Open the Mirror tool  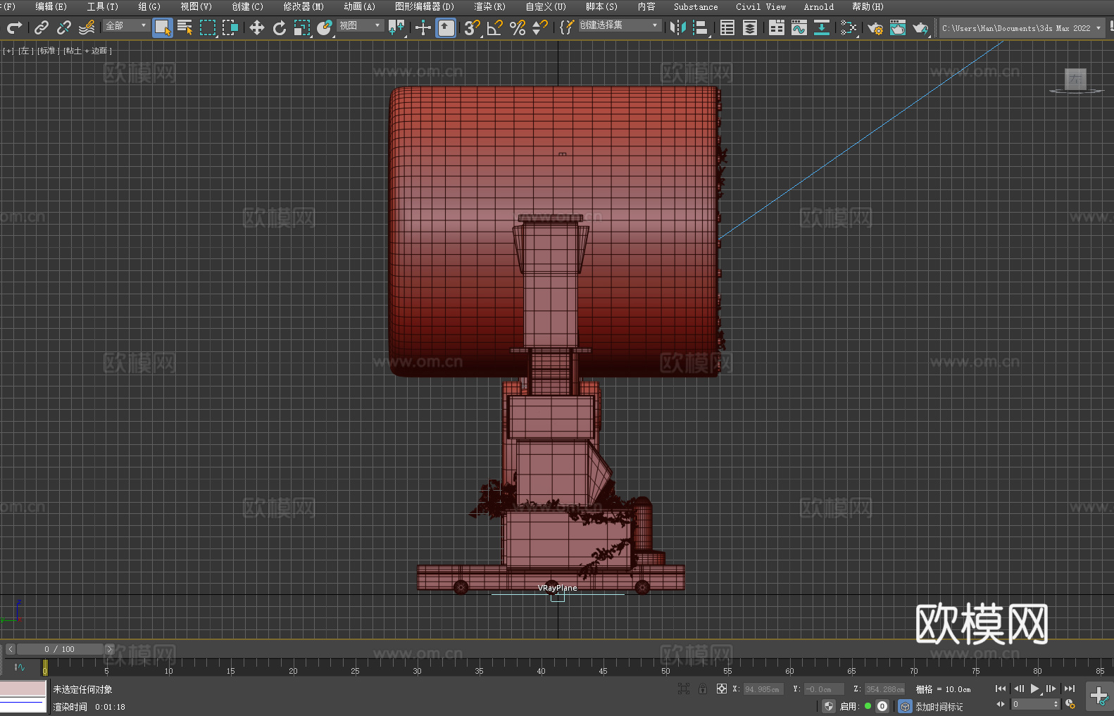click(677, 27)
